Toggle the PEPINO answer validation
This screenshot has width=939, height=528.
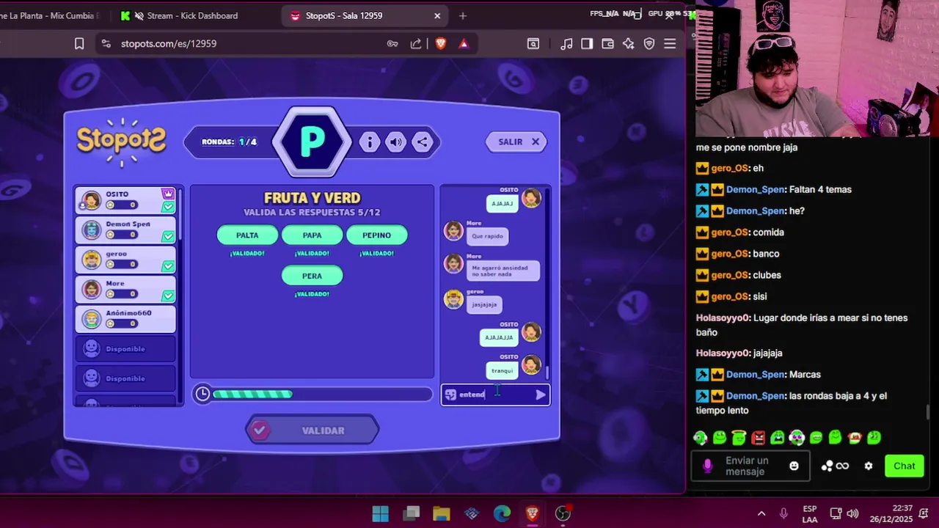point(376,235)
